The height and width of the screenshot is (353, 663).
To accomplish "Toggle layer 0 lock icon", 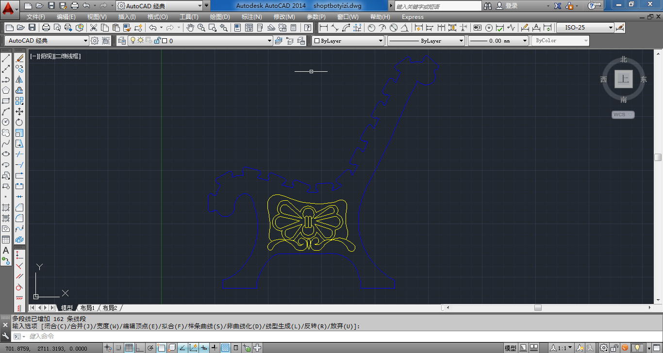I will pyautogui.click(x=157, y=41).
